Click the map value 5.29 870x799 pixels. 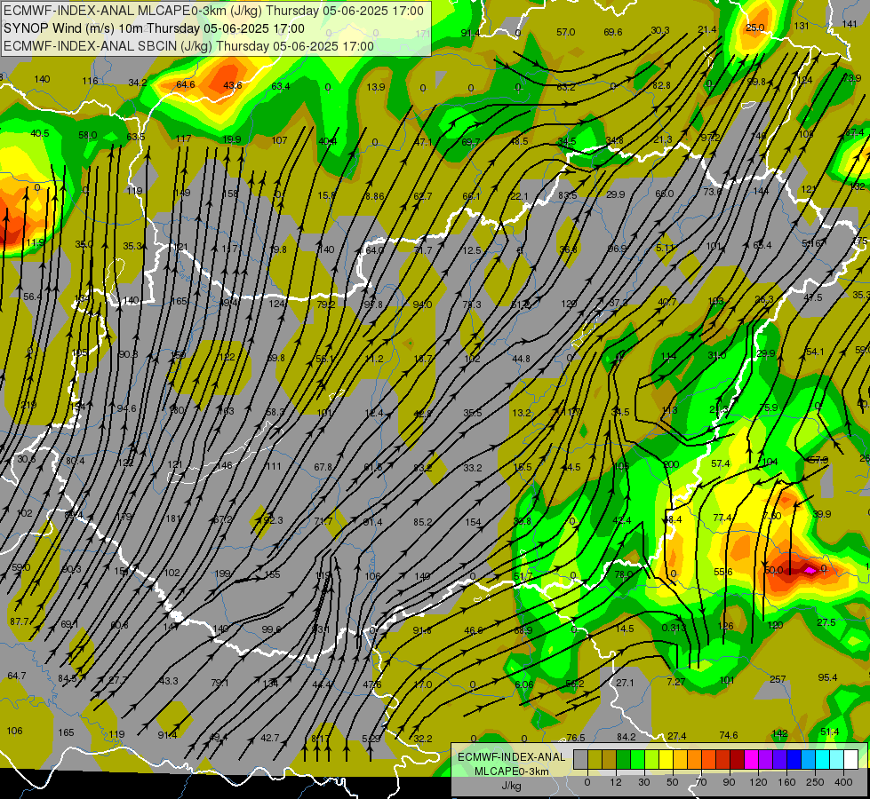point(371,738)
